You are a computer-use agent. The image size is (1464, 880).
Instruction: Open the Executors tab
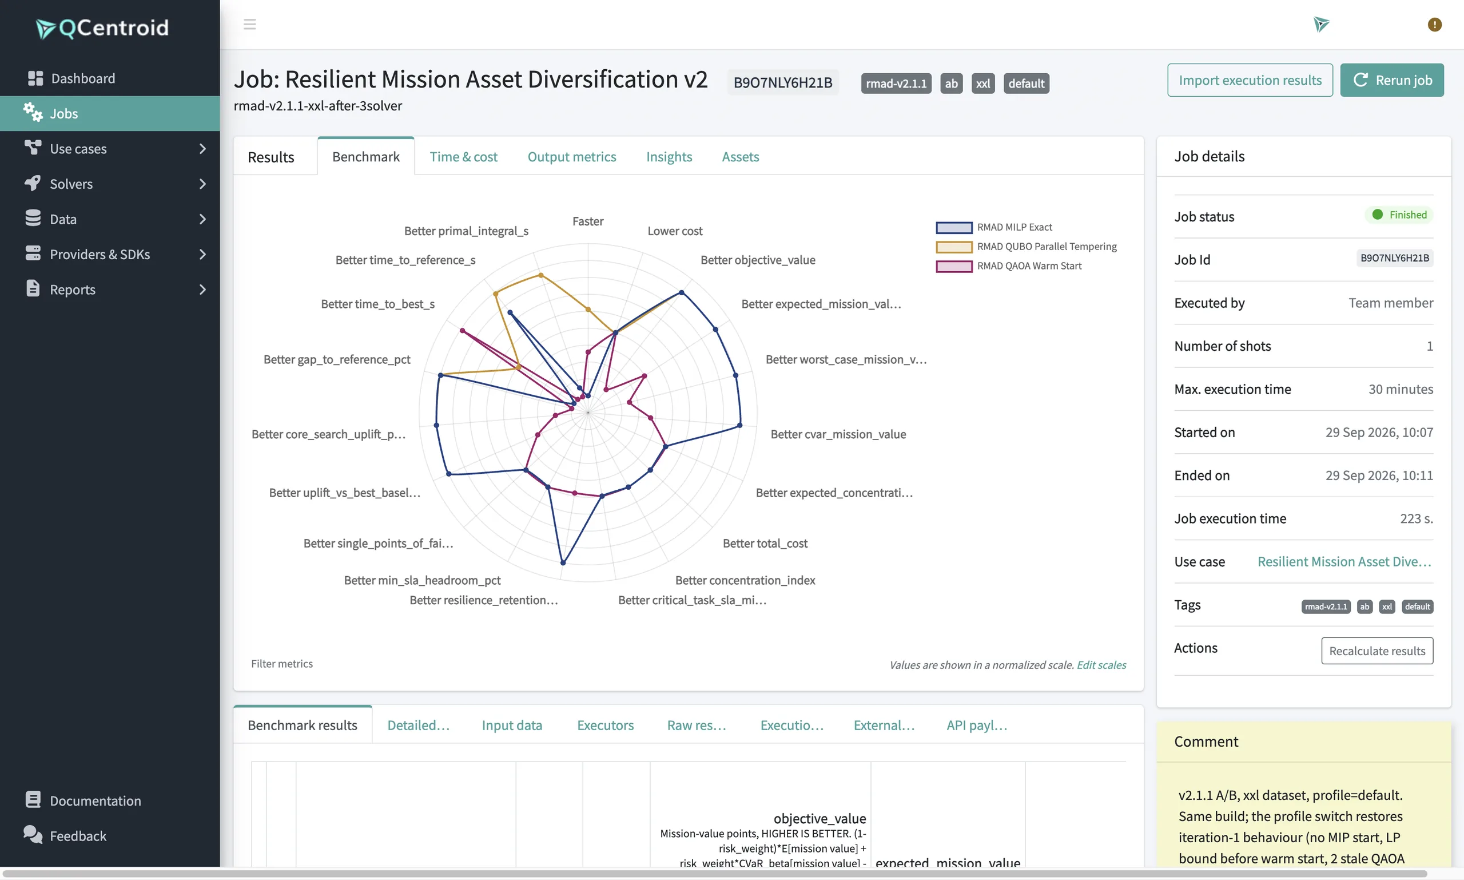coord(605,724)
